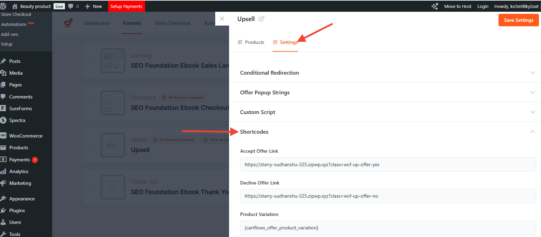Collapse the Shortcodes section
The image size is (541, 237).
[532, 132]
